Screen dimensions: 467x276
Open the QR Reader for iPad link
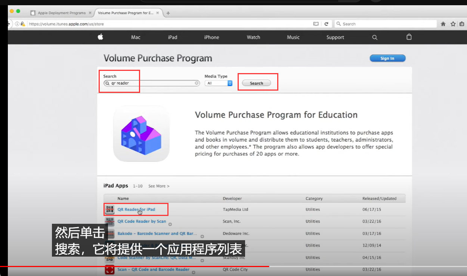[x=136, y=210]
